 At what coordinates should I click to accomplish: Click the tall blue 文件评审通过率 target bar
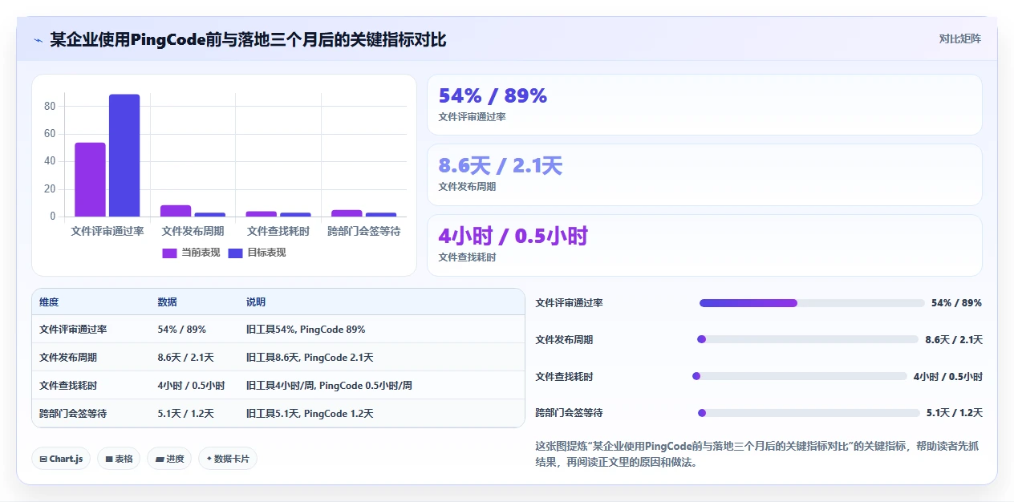pyautogui.click(x=124, y=156)
